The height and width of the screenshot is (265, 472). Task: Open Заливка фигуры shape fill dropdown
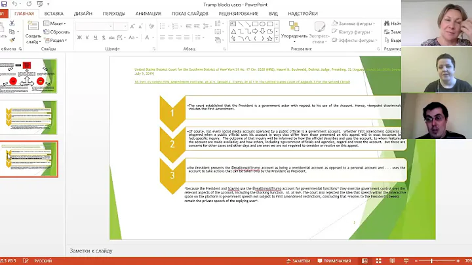tap(354, 23)
